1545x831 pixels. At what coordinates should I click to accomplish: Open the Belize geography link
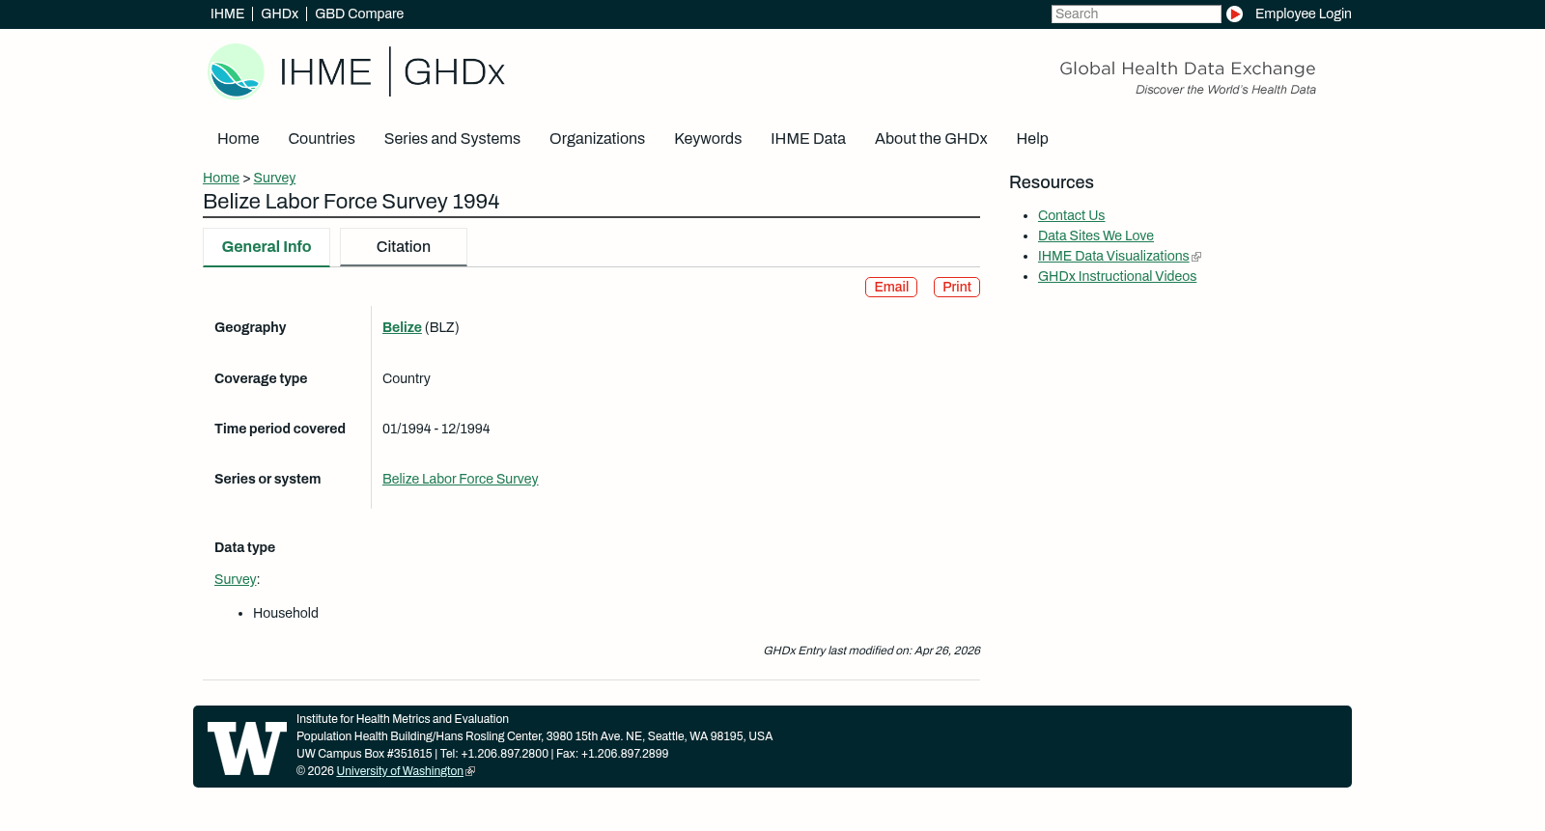coord(402,328)
